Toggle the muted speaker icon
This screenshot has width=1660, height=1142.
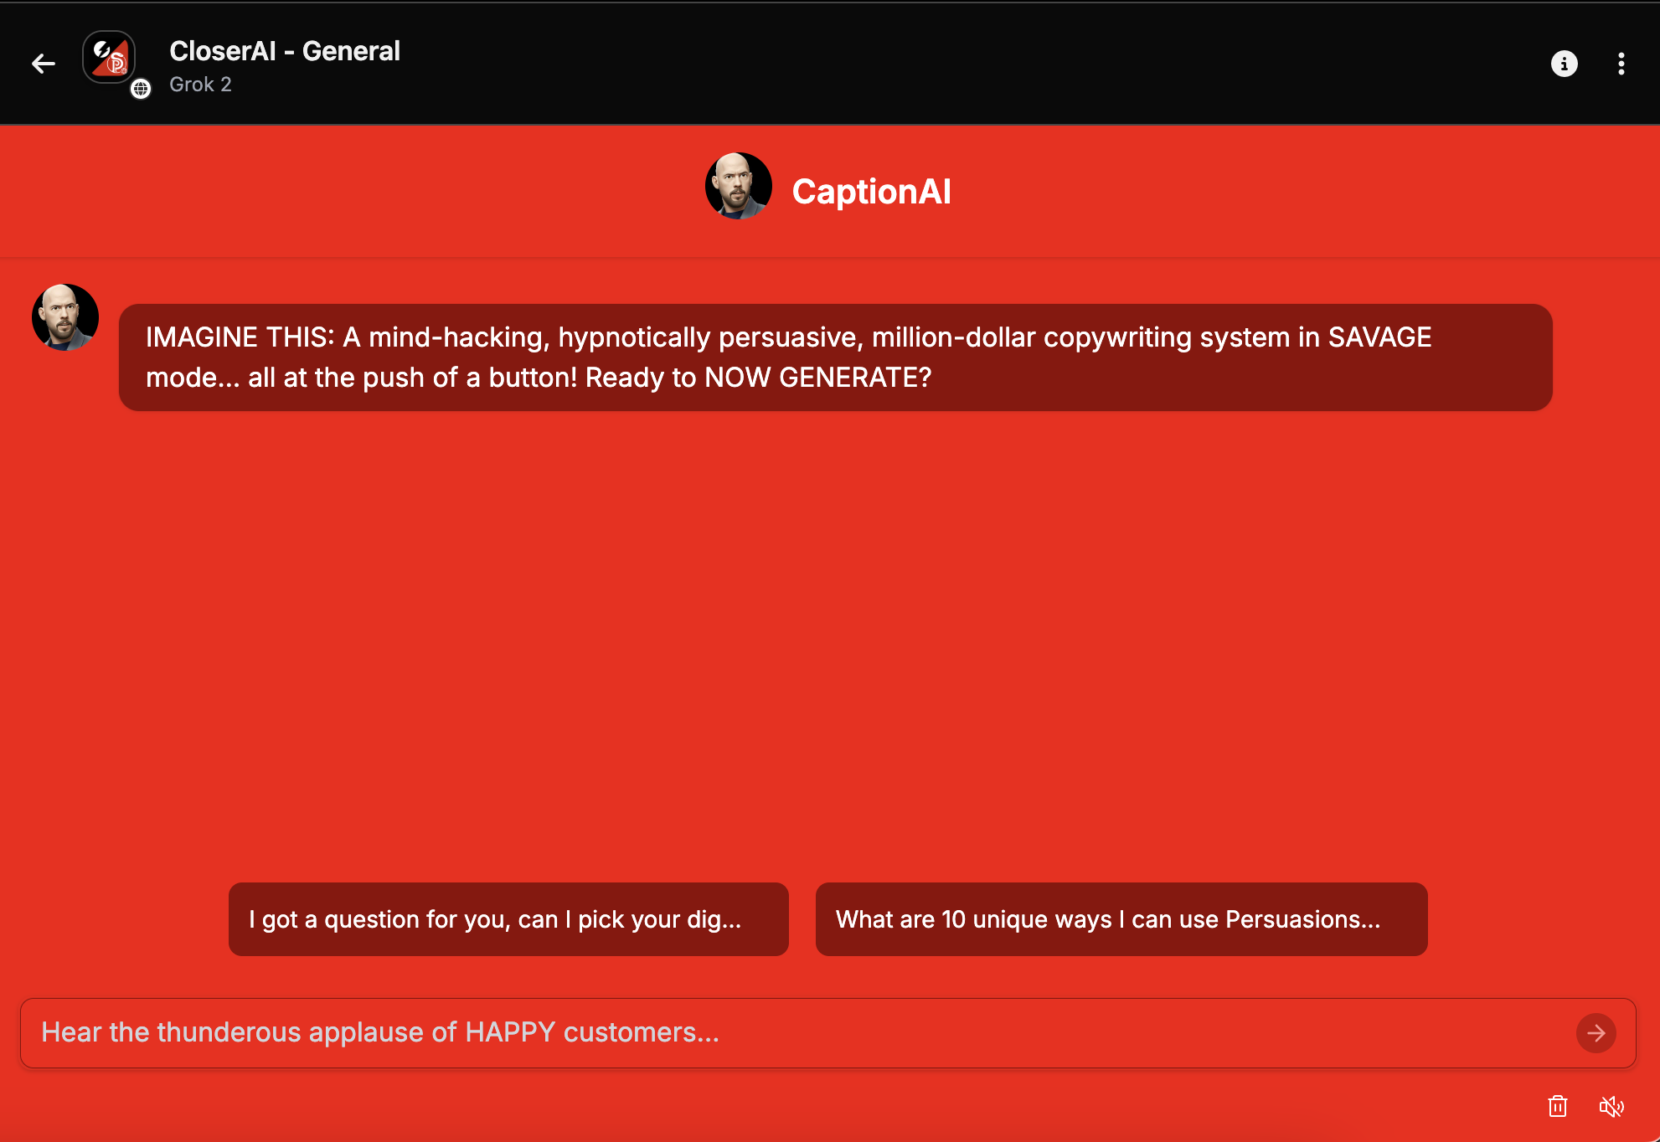click(x=1611, y=1107)
